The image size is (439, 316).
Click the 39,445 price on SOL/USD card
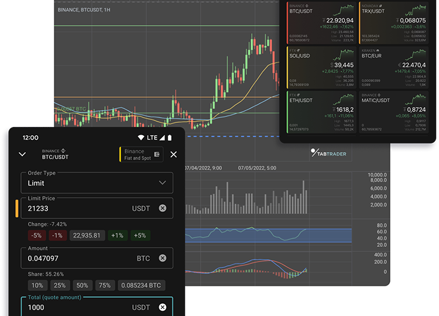[x=344, y=65]
